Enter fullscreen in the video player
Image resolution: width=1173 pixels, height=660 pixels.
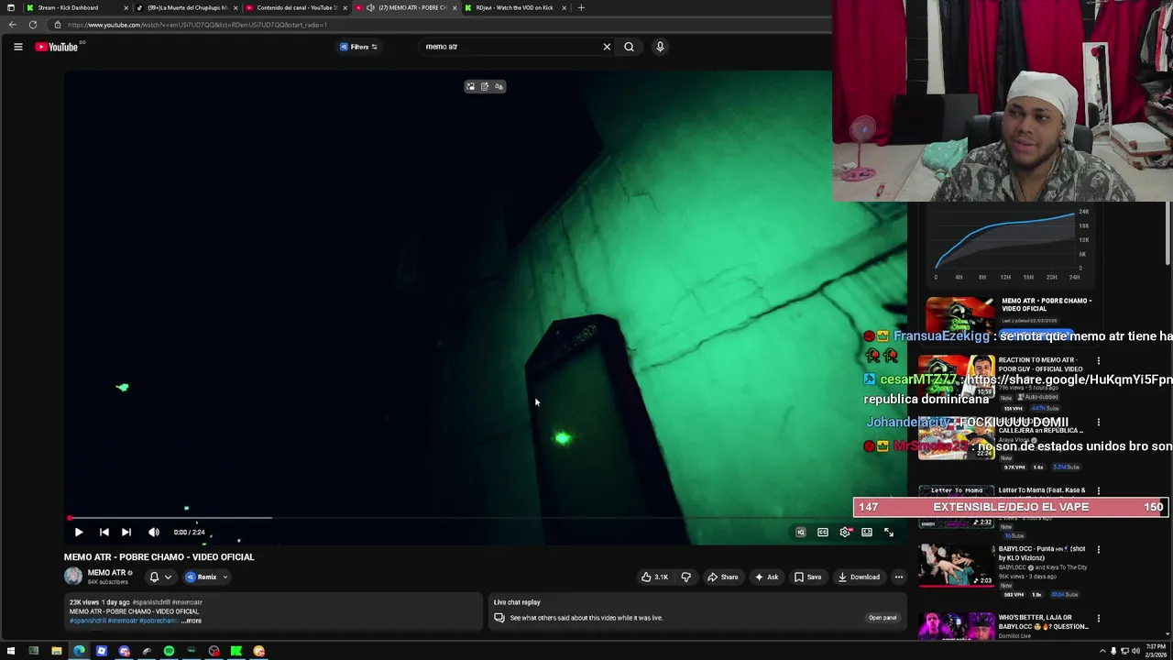[x=889, y=532]
